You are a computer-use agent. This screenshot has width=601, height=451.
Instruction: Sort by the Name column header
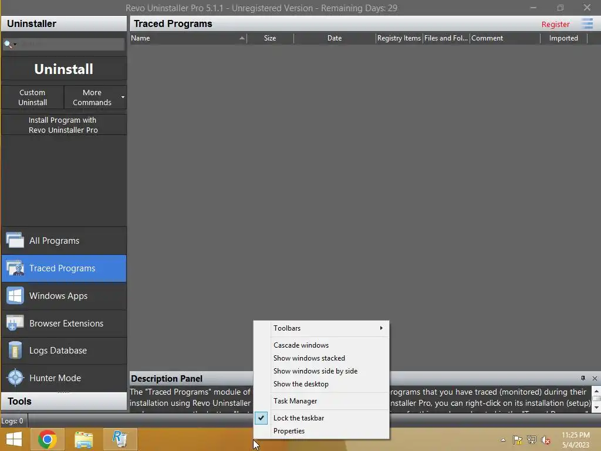point(188,38)
